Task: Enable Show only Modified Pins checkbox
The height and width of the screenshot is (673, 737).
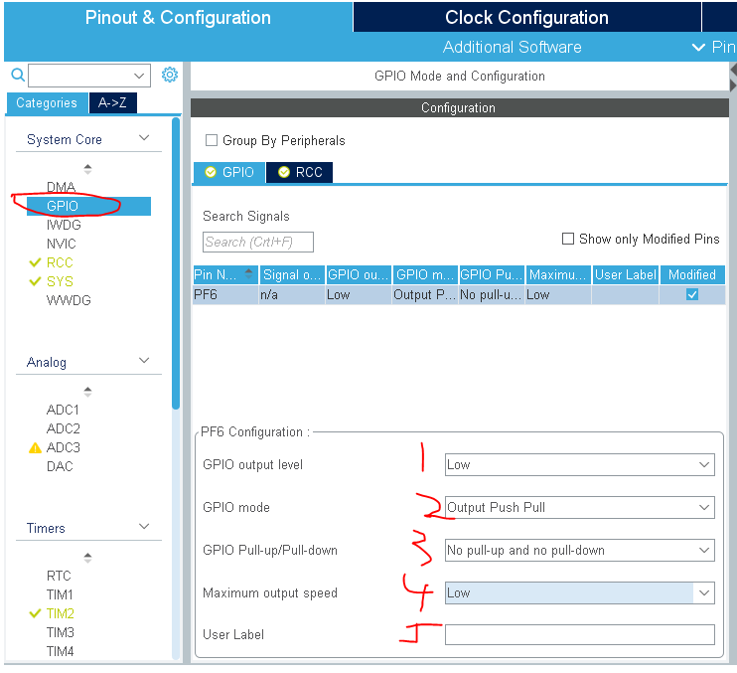Action: pos(568,239)
